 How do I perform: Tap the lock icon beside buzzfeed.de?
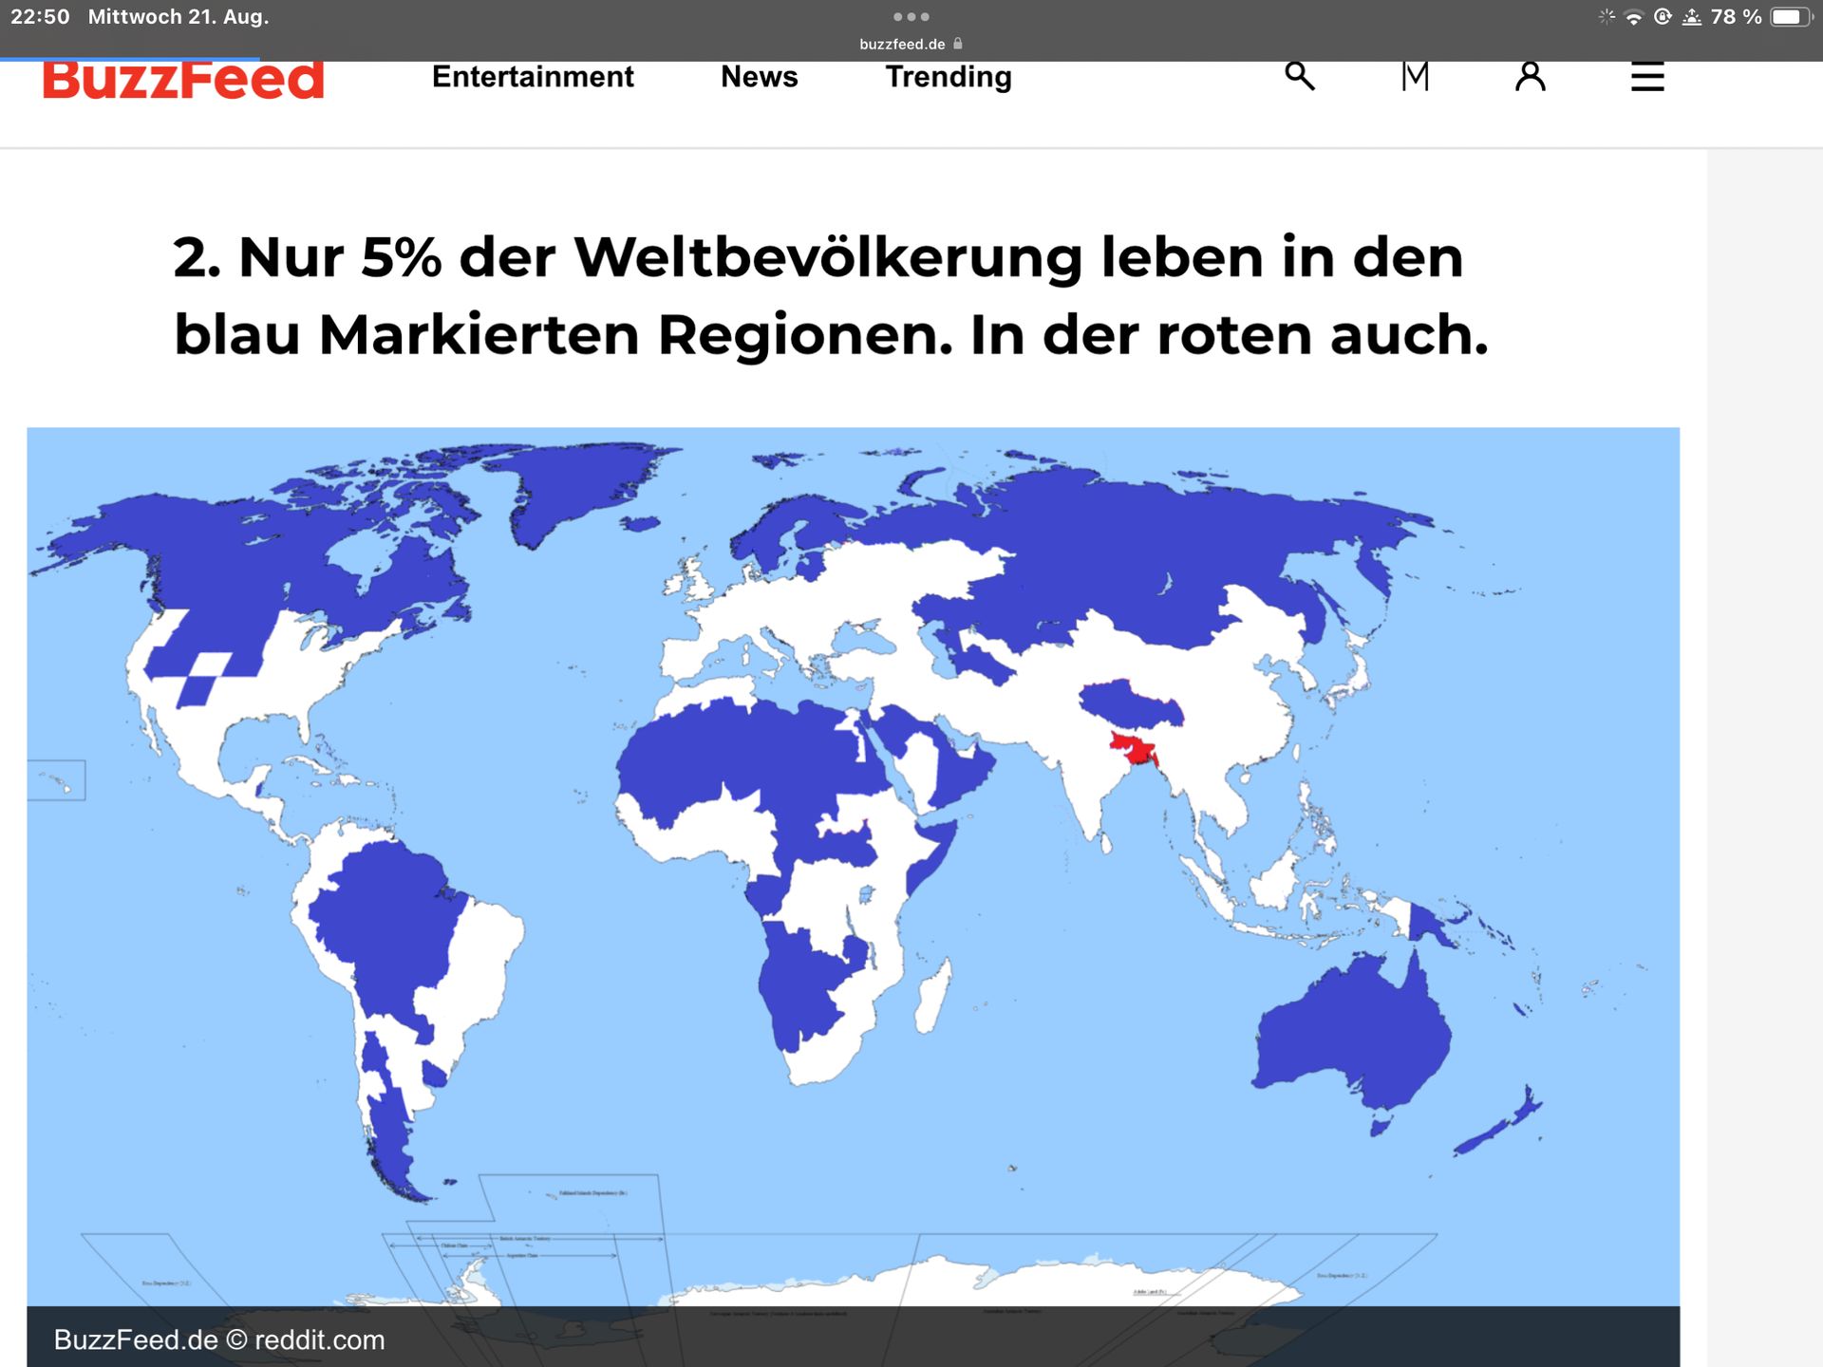coord(958,44)
